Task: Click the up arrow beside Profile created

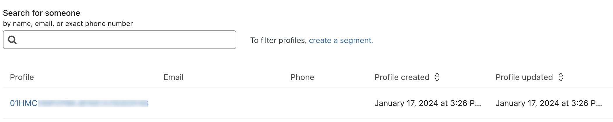Action: [x=437, y=75]
